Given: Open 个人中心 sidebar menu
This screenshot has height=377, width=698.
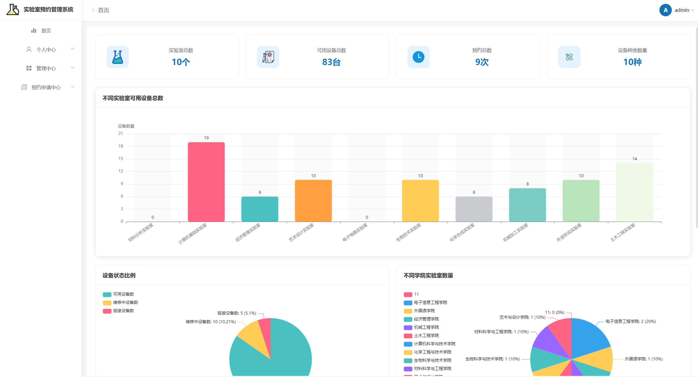Looking at the screenshot, I should [41, 50].
